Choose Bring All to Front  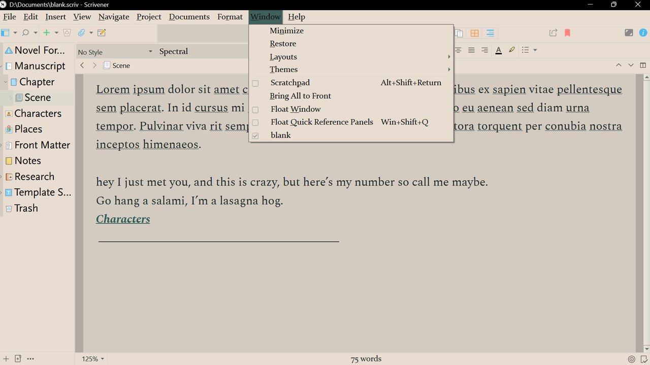pyautogui.click(x=351, y=96)
